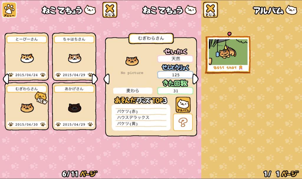Viewport: 302px width, 179px height.
Task: Select the とーびーさん cat card
Action: click(27, 57)
